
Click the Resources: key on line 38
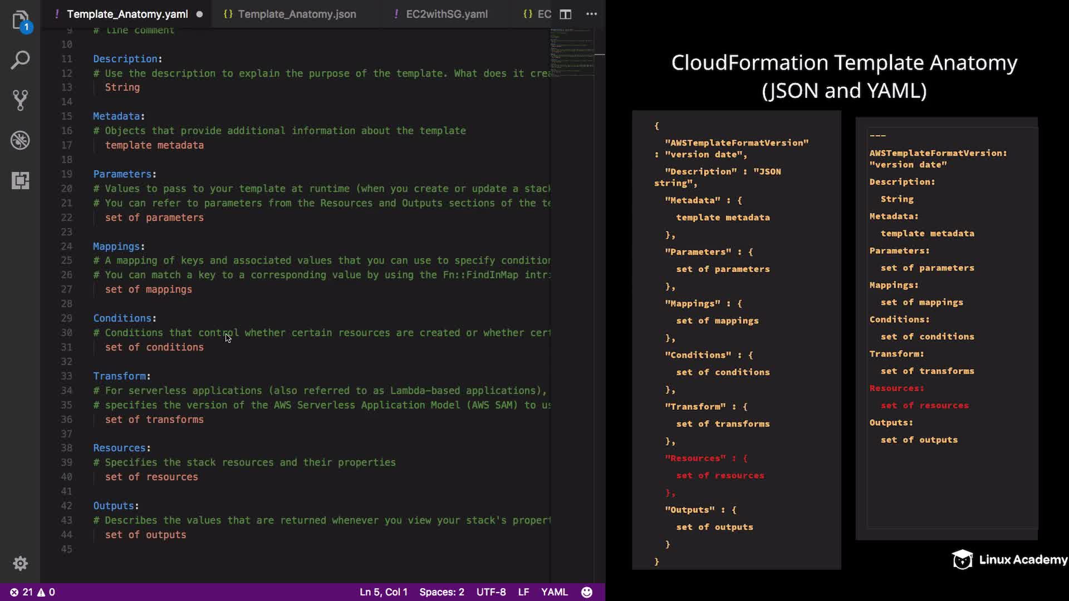point(119,448)
